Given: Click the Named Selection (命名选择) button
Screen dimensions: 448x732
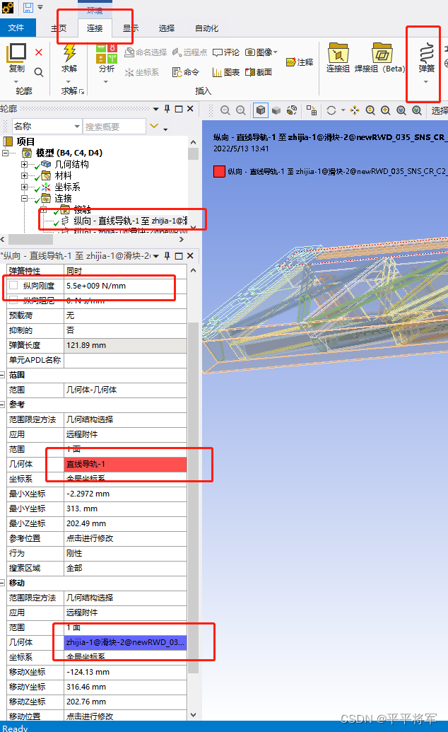Looking at the screenshot, I should 146,52.
